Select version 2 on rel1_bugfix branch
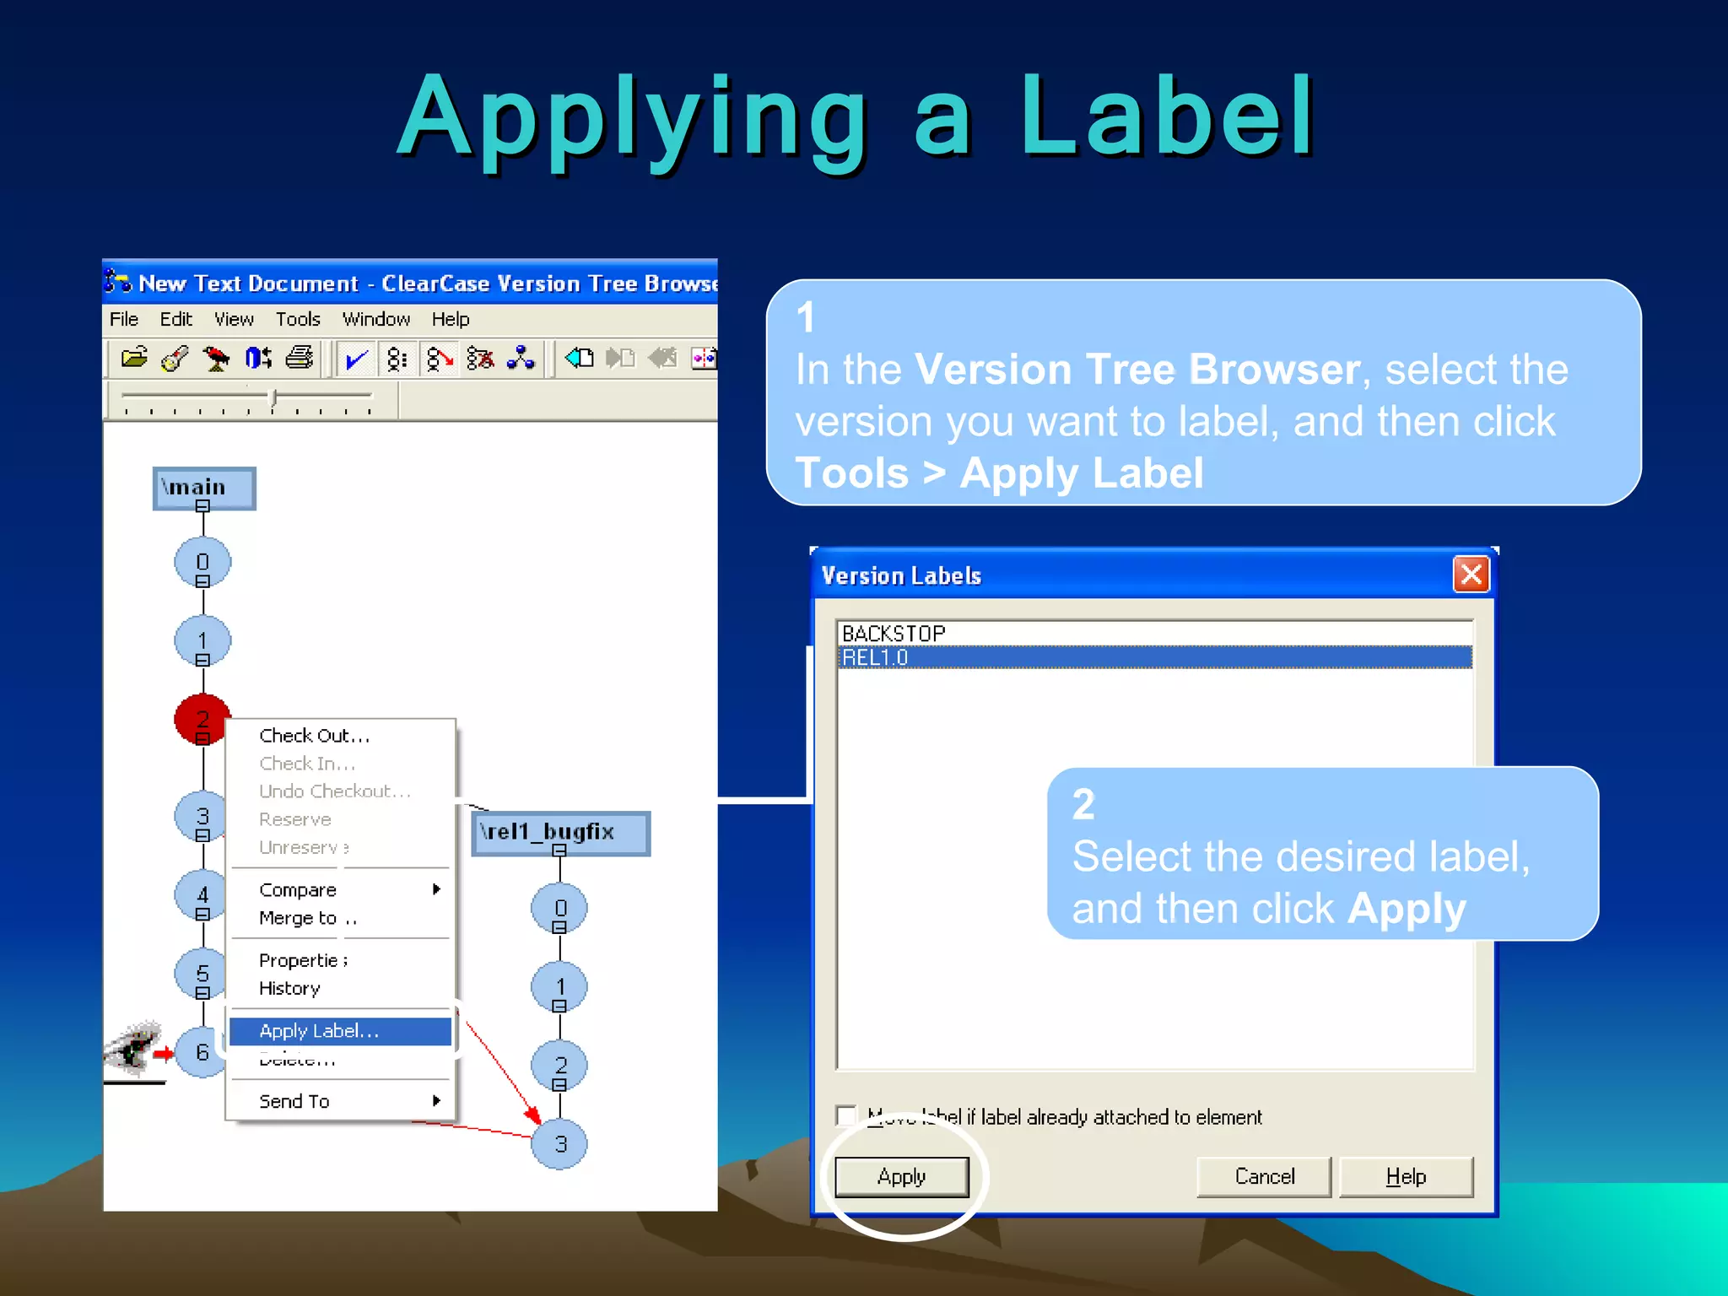Viewport: 1728px width, 1296px height. coord(560,1065)
